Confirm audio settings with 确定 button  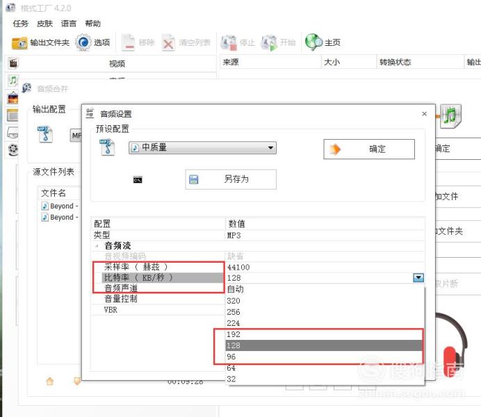pos(369,149)
